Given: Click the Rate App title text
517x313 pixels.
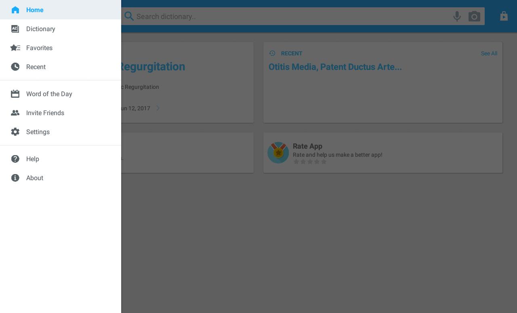Looking at the screenshot, I should click(x=307, y=146).
